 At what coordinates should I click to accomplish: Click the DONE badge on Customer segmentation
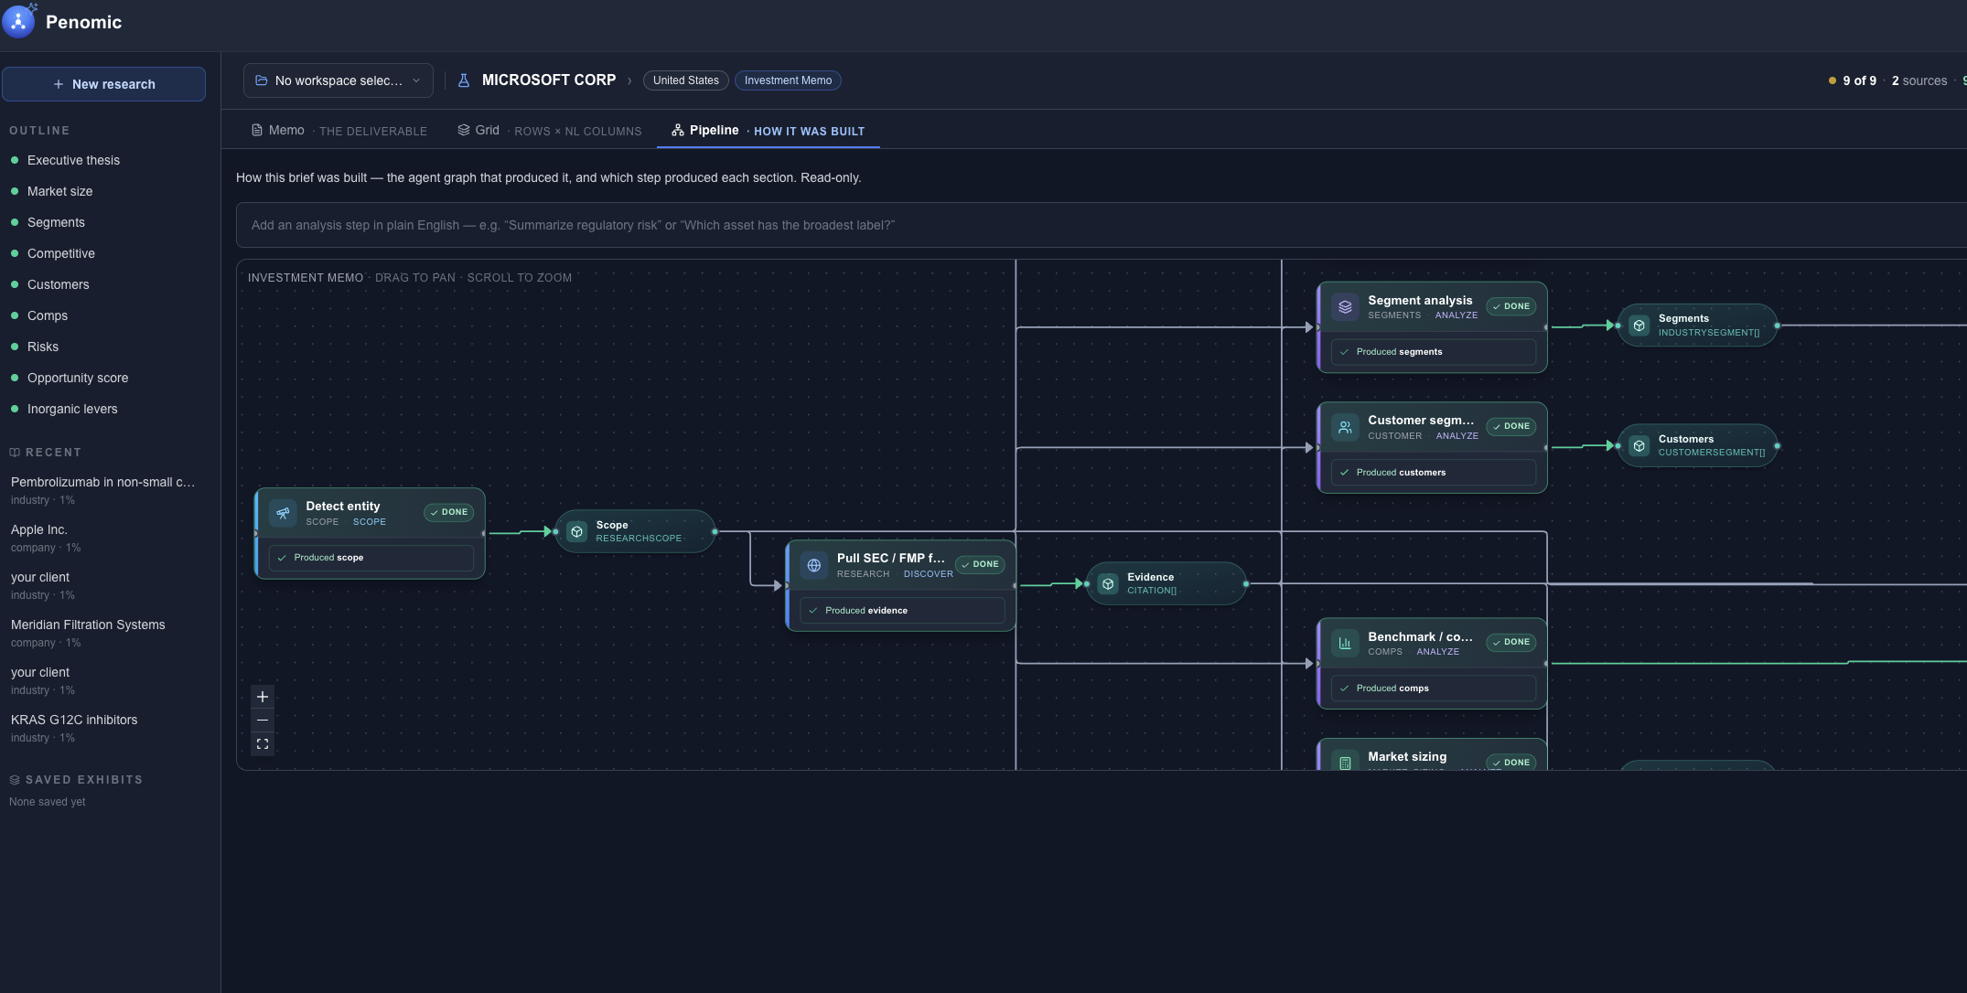tap(1511, 426)
